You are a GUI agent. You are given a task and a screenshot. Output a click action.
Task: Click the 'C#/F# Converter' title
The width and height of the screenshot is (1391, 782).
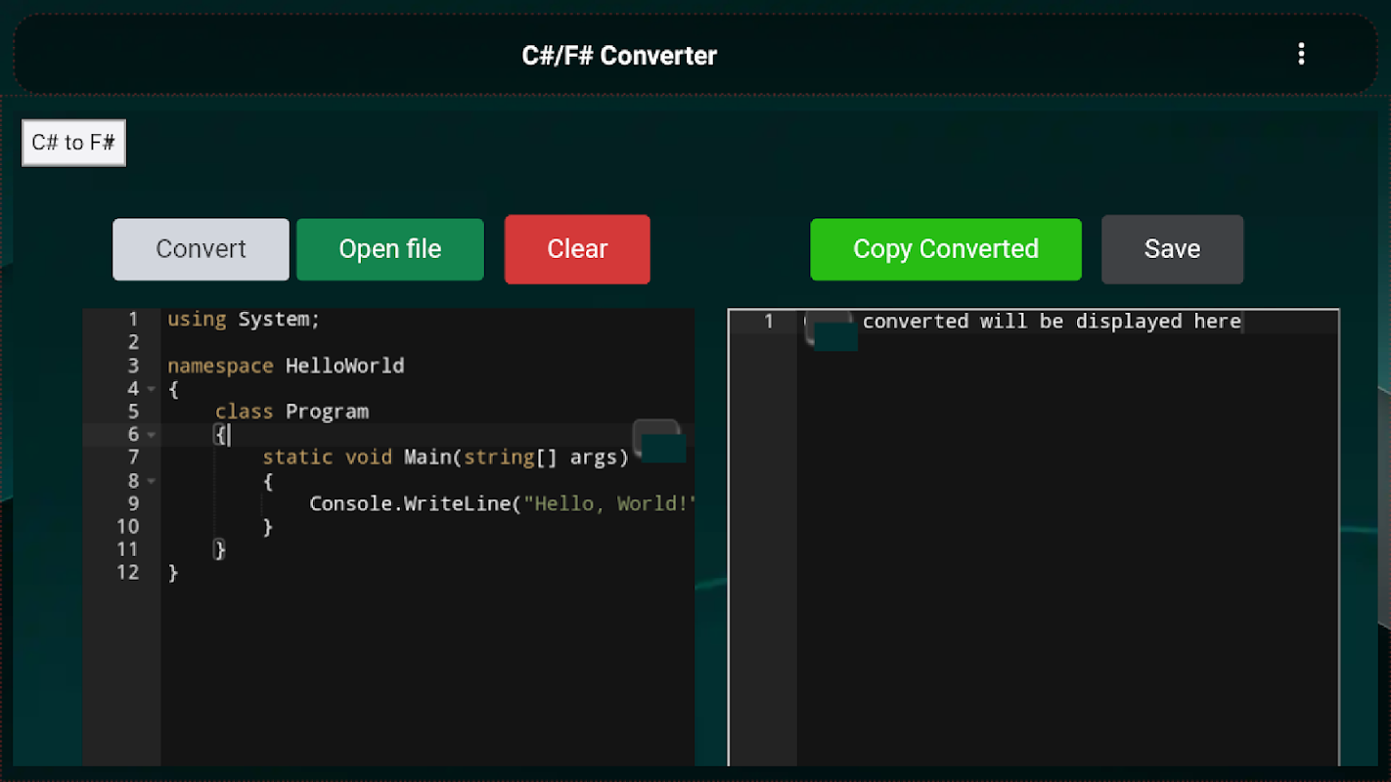[x=619, y=56]
